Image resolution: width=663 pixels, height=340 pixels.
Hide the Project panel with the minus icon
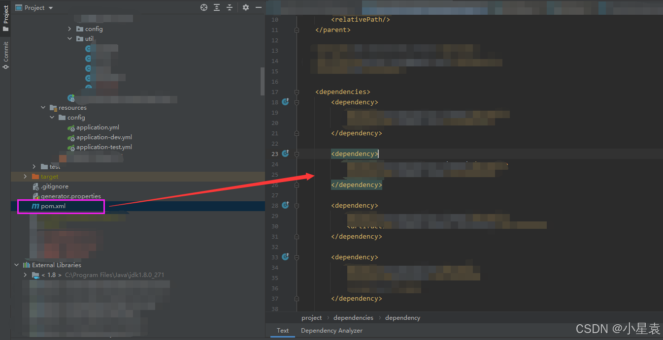[x=259, y=7]
